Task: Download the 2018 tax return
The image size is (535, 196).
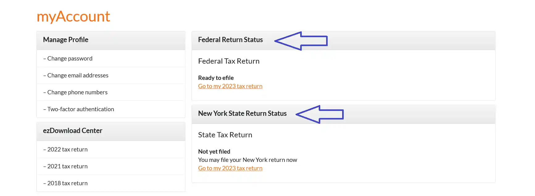Action: tap(67, 183)
